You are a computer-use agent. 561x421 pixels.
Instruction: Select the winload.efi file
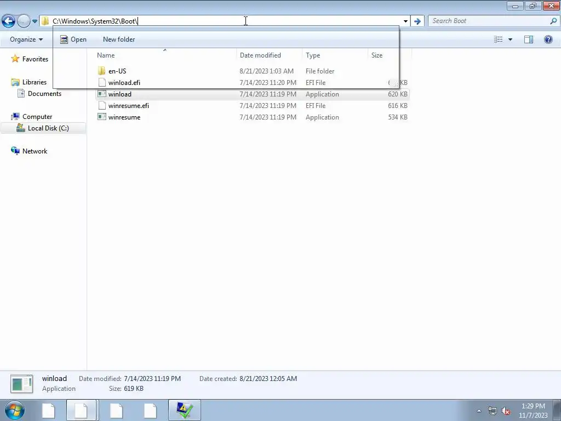(x=124, y=83)
